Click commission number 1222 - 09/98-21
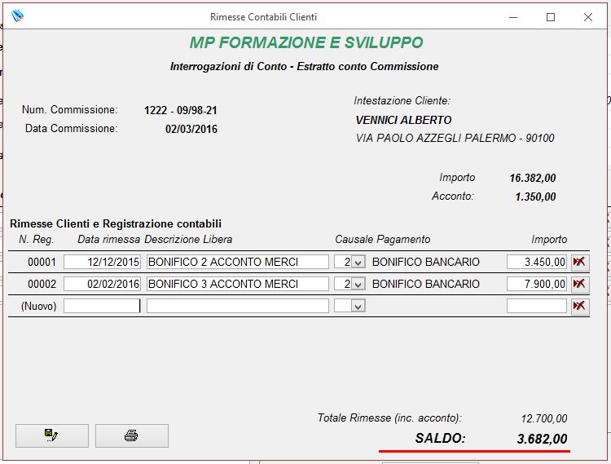This screenshot has width=611, height=464. [180, 110]
